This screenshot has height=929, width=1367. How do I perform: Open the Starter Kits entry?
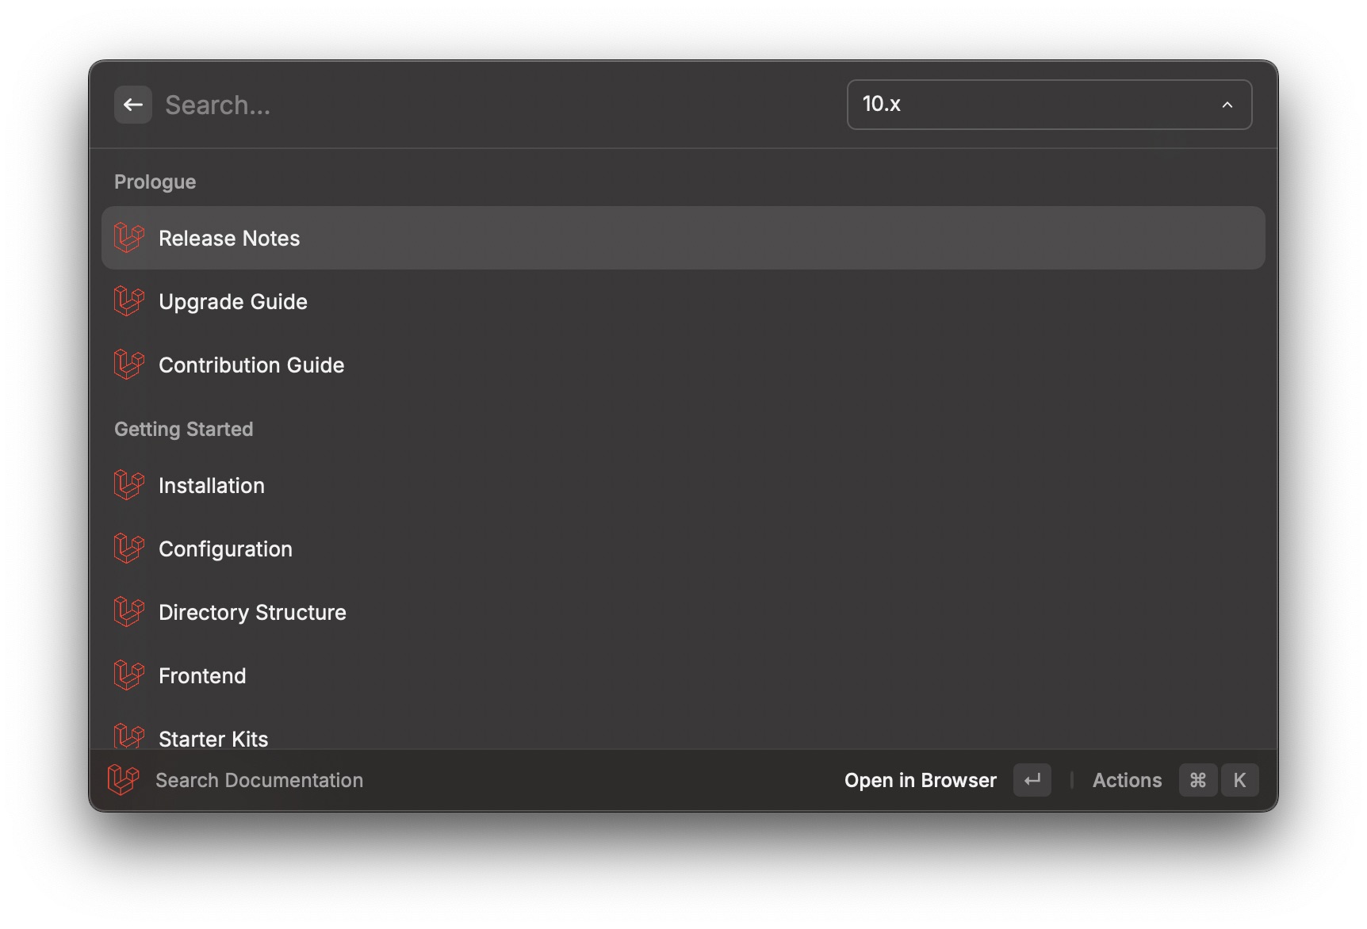pos(683,729)
